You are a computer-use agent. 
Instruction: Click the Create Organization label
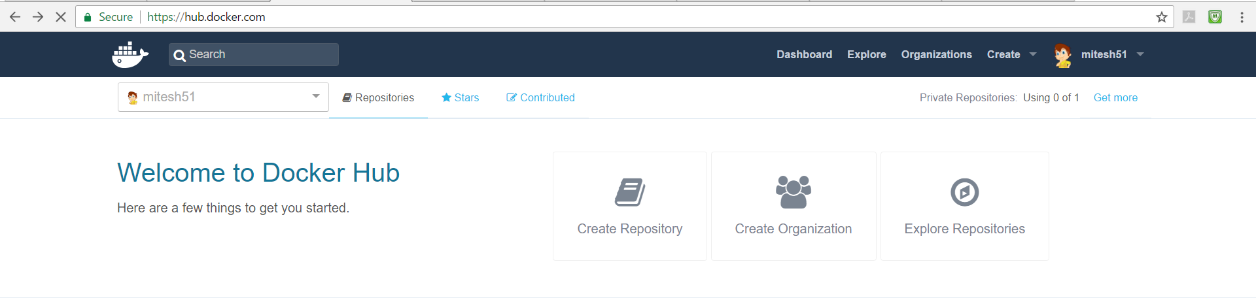tap(794, 229)
